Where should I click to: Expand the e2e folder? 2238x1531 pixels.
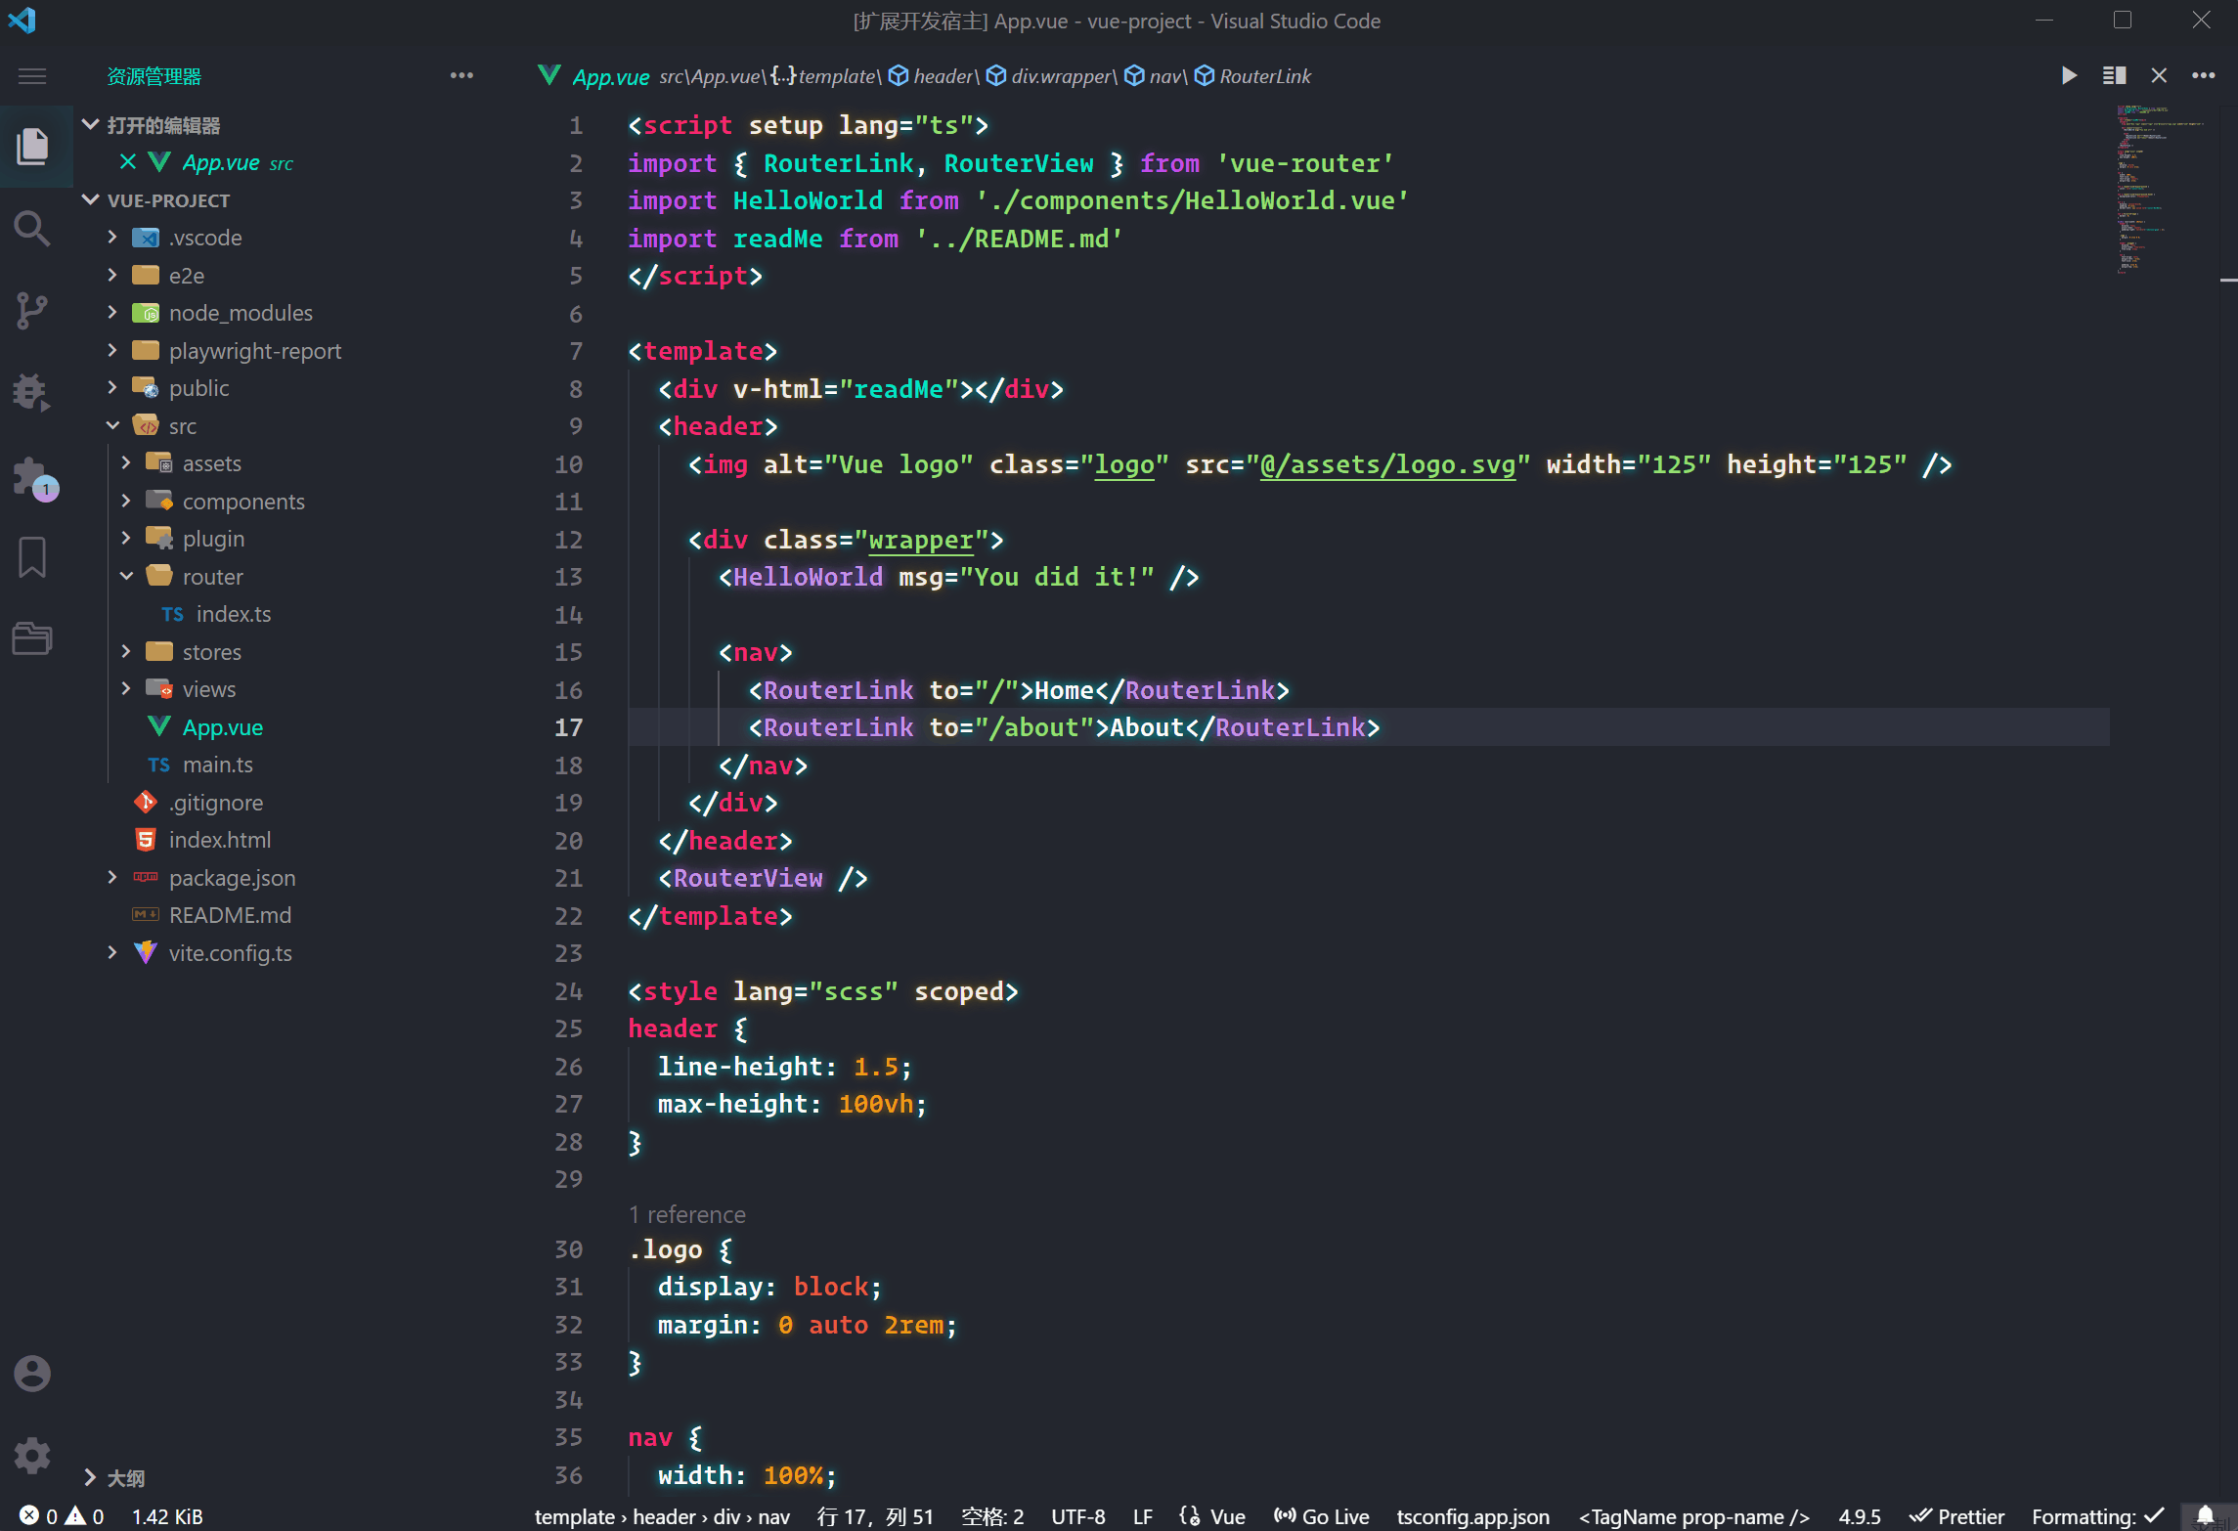pos(112,275)
